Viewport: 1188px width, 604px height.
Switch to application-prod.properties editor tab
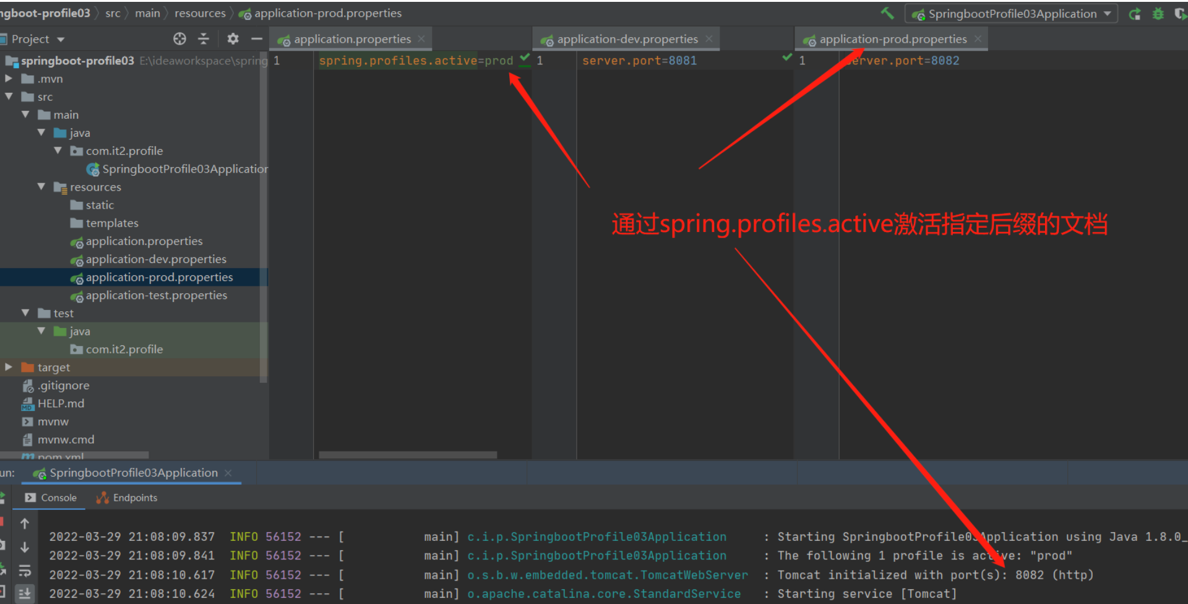(893, 39)
